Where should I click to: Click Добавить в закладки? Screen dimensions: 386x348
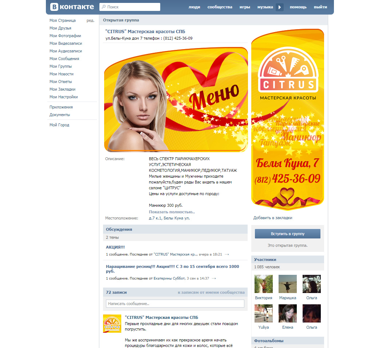pyautogui.click(x=273, y=218)
